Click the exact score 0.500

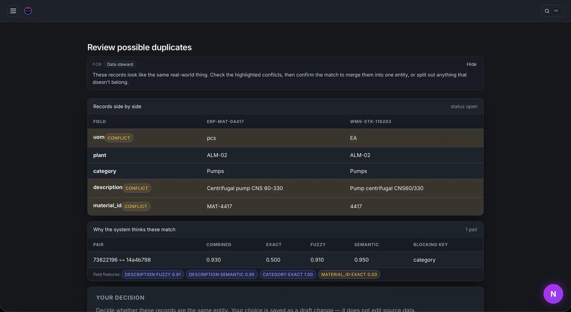273,260
